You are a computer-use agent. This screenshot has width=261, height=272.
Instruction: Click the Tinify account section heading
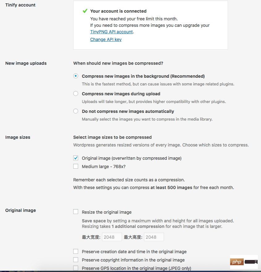click(x=20, y=5)
